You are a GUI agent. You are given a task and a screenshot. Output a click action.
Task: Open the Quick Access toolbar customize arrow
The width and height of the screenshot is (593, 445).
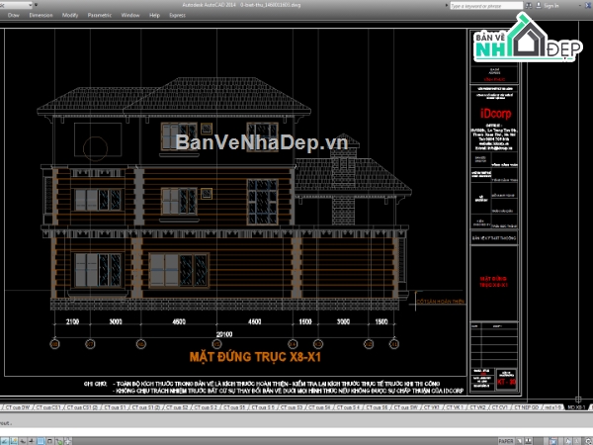(x=36, y=5)
